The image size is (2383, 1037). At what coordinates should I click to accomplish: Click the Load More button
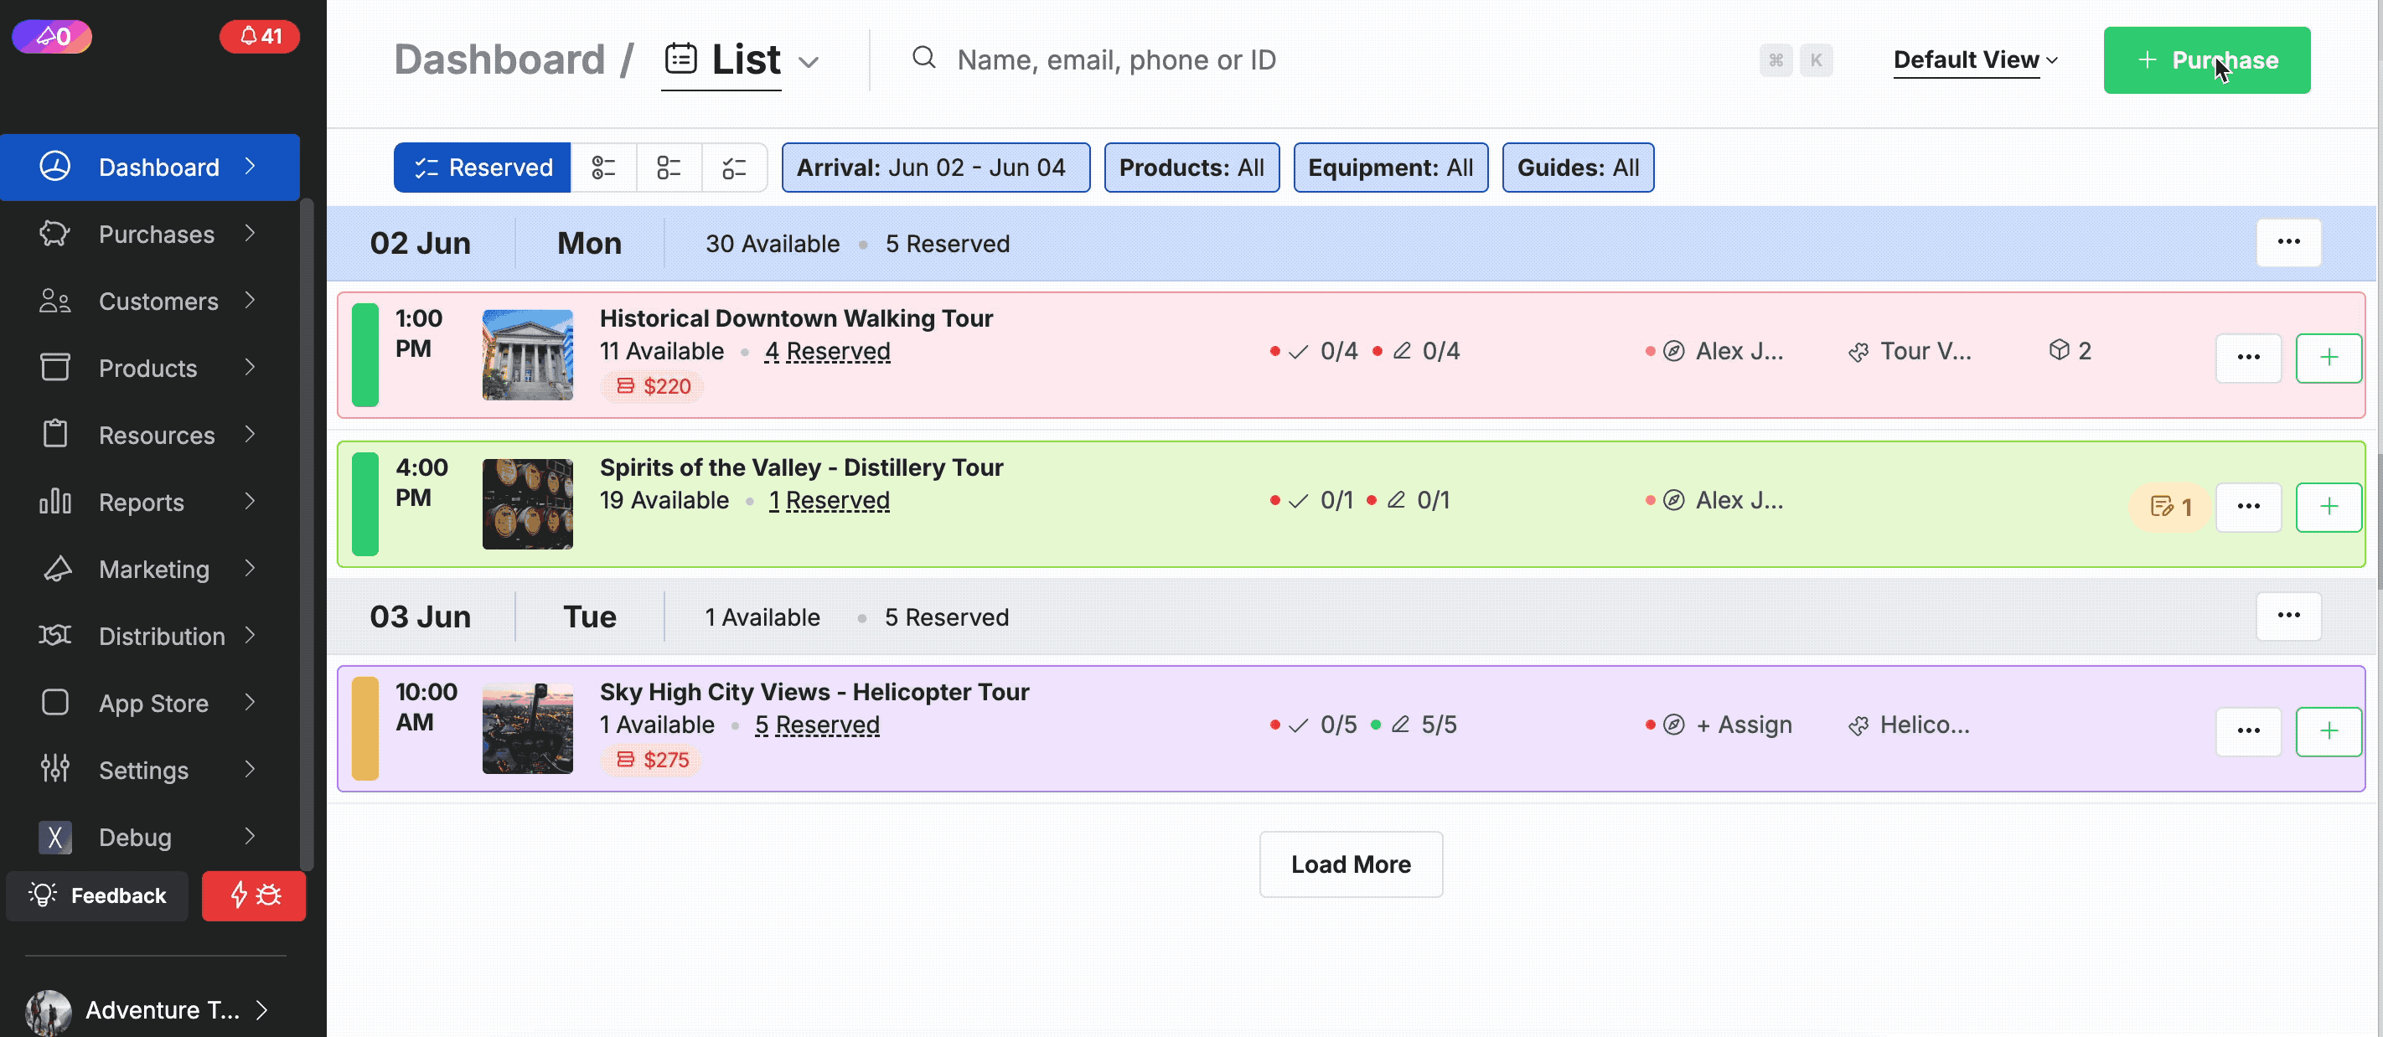pyautogui.click(x=1351, y=864)
